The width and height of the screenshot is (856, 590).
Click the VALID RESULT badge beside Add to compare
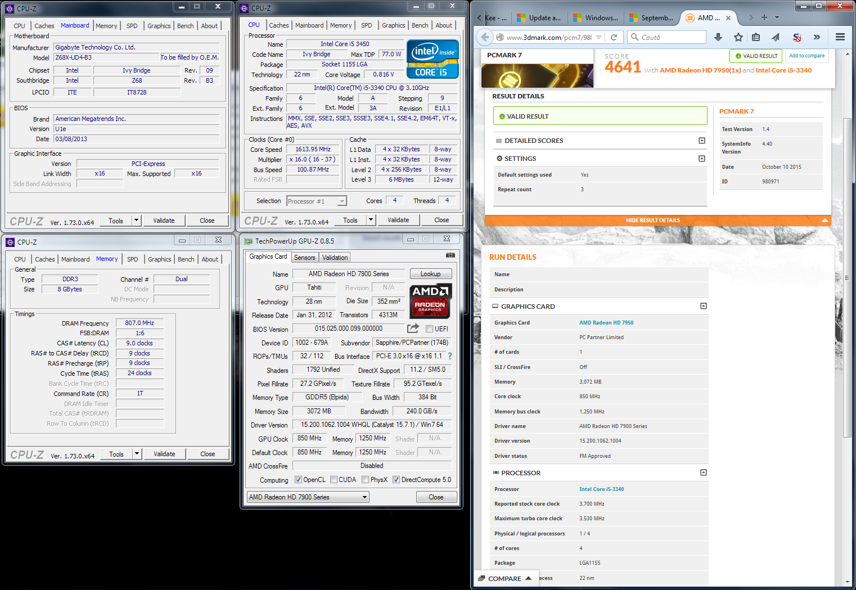click(756, 56)
